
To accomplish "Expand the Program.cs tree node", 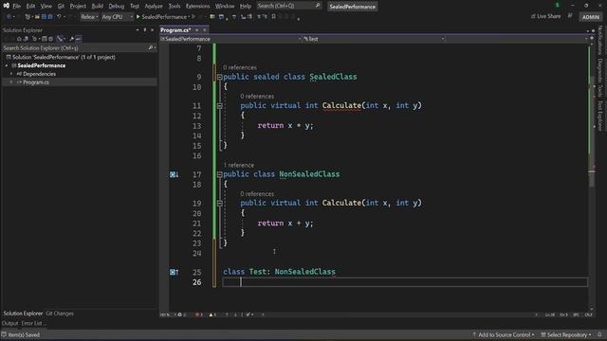I will click(11, 82).
